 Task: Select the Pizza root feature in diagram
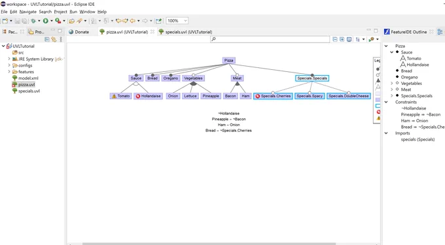(x=229, y=60)
